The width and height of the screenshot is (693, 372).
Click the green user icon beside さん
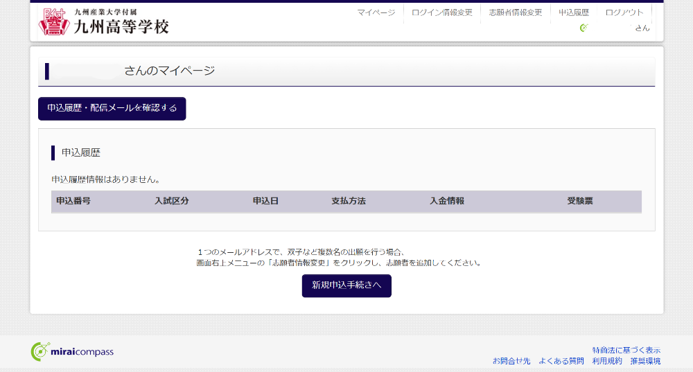584,28
